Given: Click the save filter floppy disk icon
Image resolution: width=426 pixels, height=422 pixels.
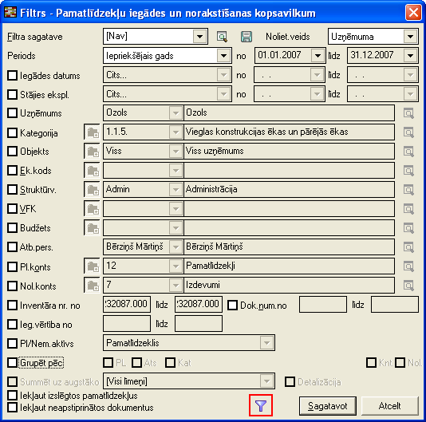Looking at the screenshot, I should 247,37.
